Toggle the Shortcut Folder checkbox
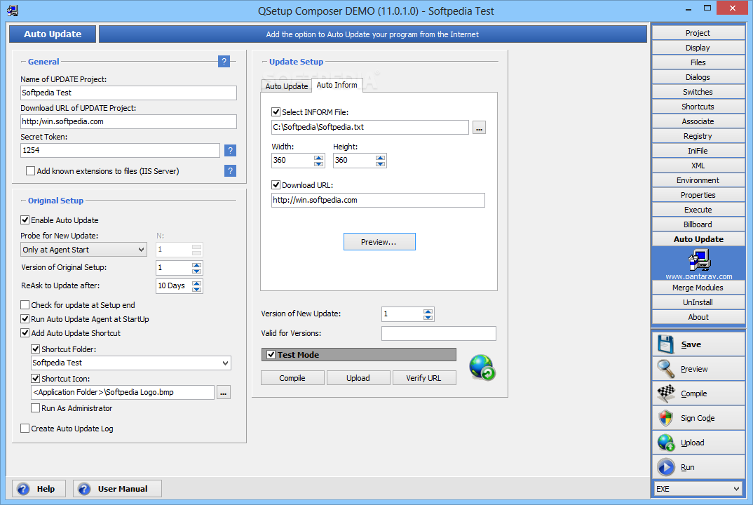Viewport: 753px width, 505px height. (x=36, y=349)
